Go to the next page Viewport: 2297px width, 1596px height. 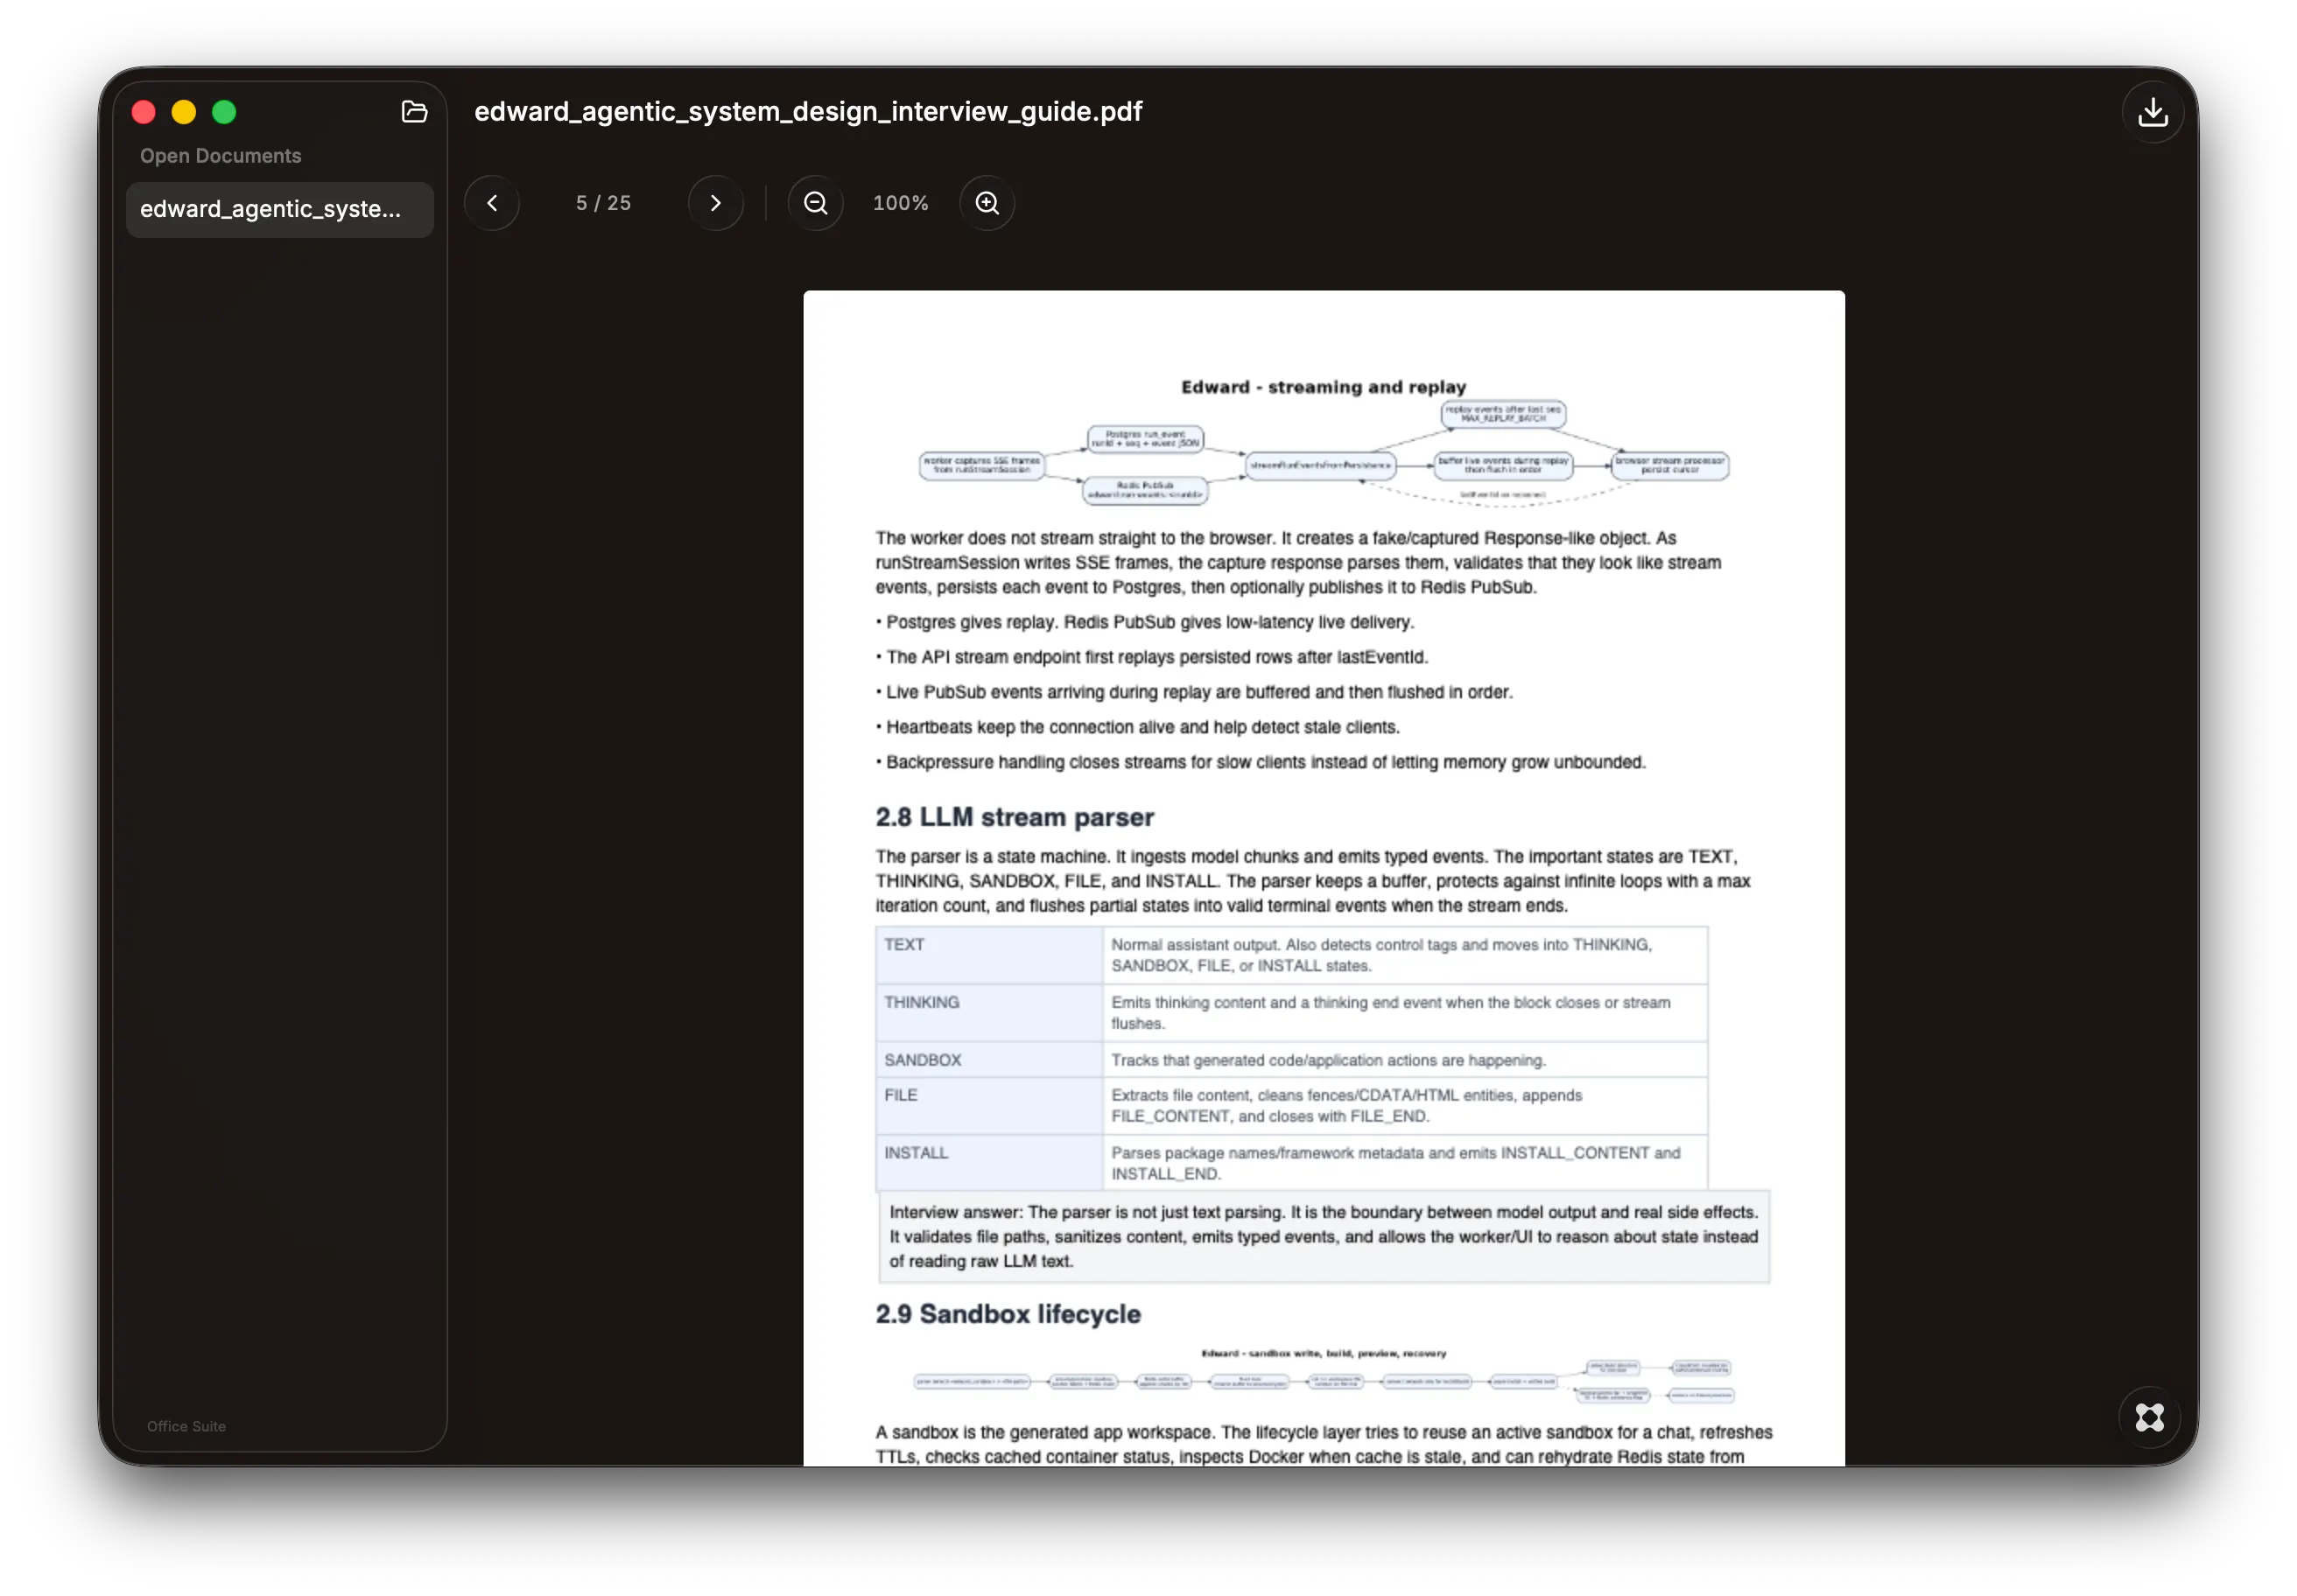pos(715,203)
